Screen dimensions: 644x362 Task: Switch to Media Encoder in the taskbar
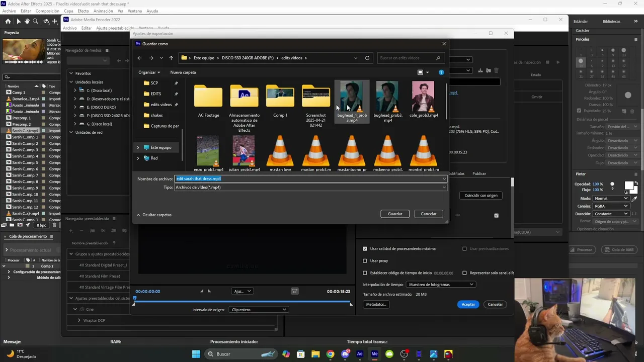[374, 354]
